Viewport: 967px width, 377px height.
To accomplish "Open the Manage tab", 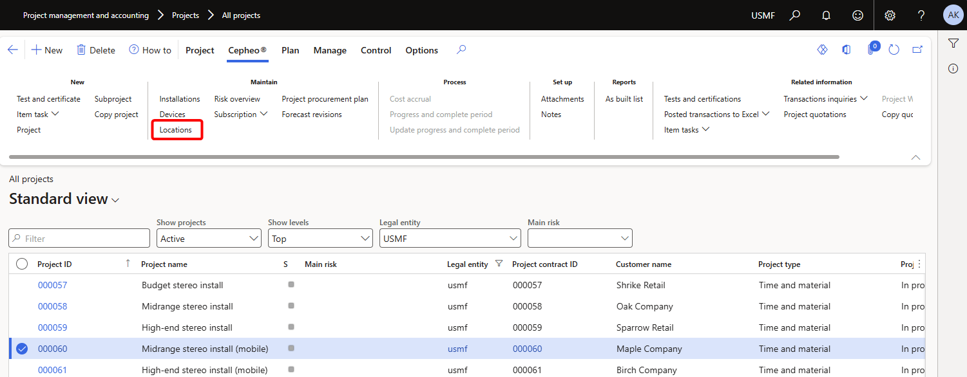I will [330, 50].
